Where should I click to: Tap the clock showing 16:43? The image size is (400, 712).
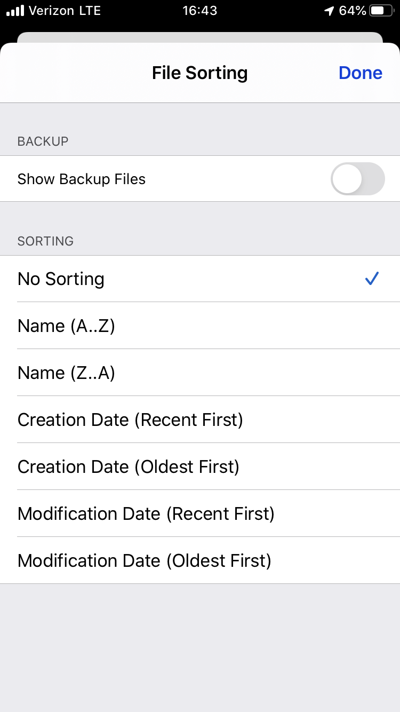coord(200,10)
